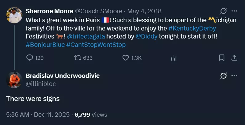245x125 pixels.
Task: Open the #BonjourBlue hashtag
Action: tap(45, 45)
